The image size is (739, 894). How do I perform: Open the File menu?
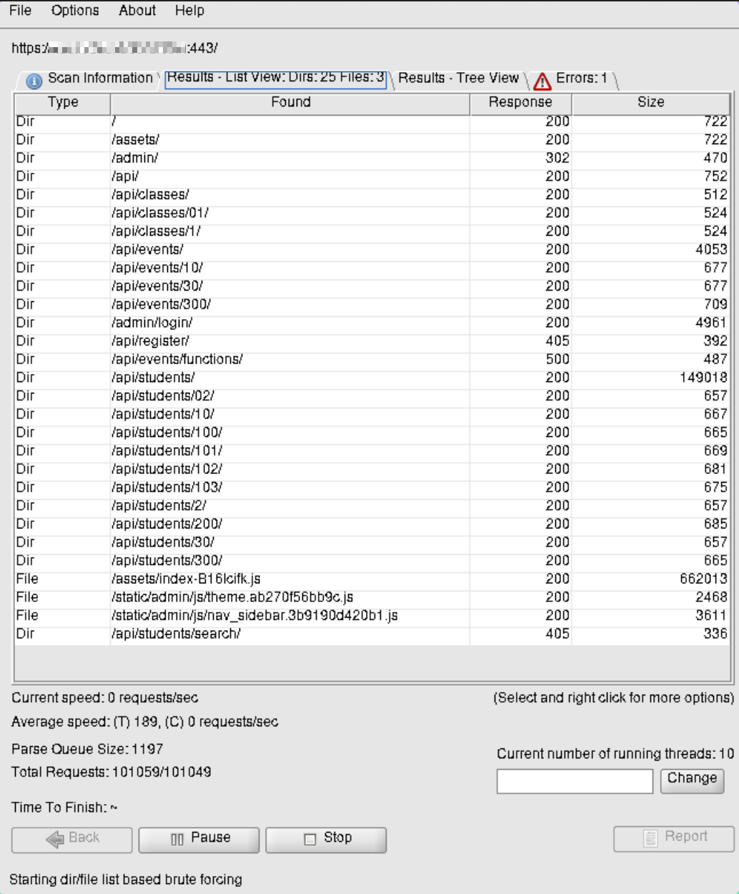click(20, 11)
